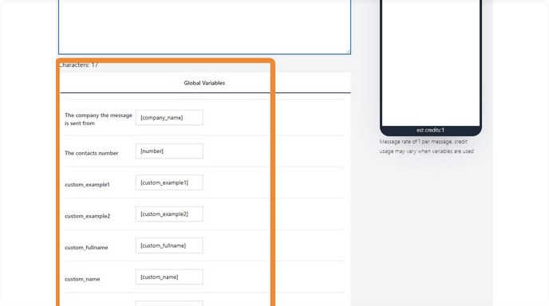549x306 pixels.
Task: Click the est credits:1 label
Action: (x=430, y=130)
